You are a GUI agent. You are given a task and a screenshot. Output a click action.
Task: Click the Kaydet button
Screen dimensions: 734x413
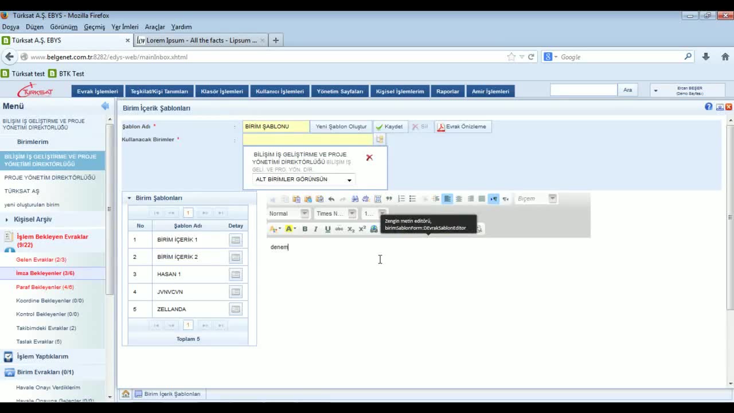pyautogui.click(x=389, y=127)
